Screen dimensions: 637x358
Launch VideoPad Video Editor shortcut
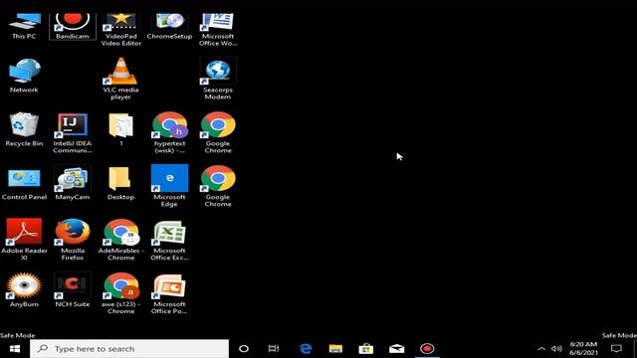coord(121,29)
